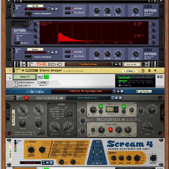Click Dry-Wet knob on PLATE RV7000
Viewport: 169px width, 169px height.
135,11
